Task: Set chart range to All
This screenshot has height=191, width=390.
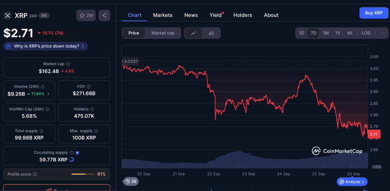Action: point(350,33)
